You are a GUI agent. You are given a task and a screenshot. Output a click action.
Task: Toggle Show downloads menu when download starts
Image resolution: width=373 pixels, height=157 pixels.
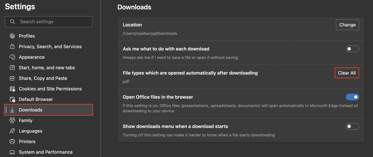click(352, 126)
